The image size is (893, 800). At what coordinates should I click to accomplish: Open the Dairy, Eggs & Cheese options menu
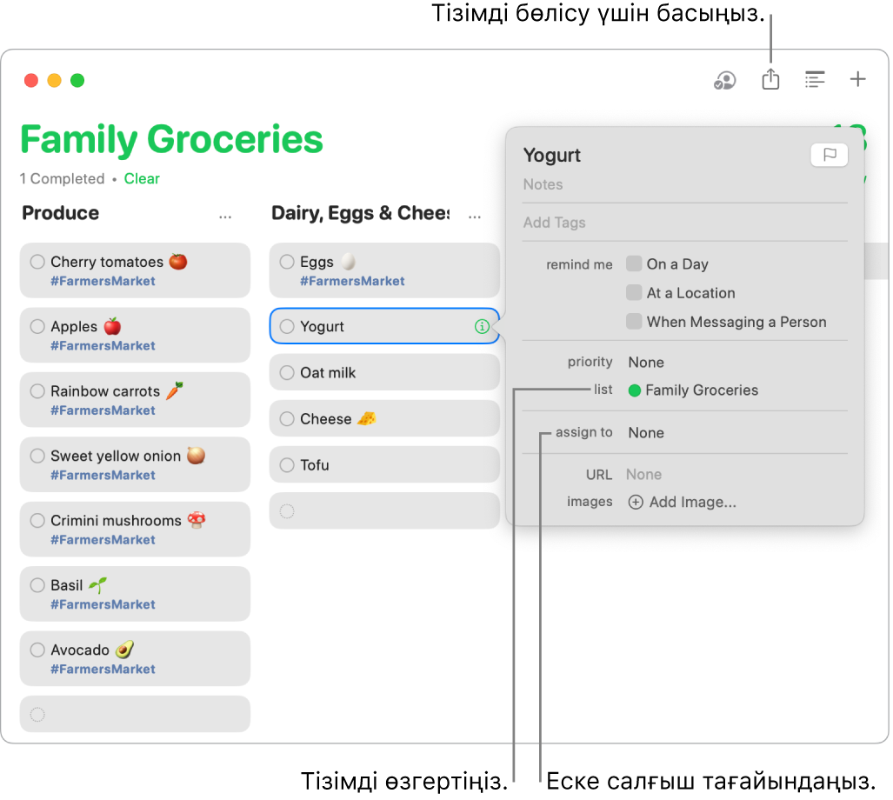click(x=474, y=214)
